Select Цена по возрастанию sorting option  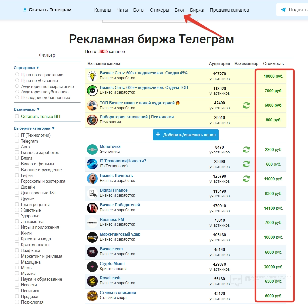pyautogui.click(x=17, y=74)
